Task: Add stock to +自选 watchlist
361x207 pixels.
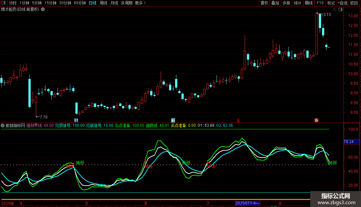Action: click(342, 3)
